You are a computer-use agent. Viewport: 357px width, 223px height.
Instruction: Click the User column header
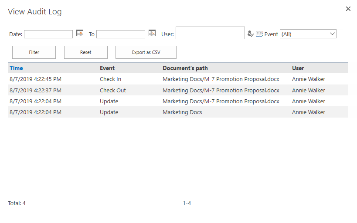tap(298, 68)
